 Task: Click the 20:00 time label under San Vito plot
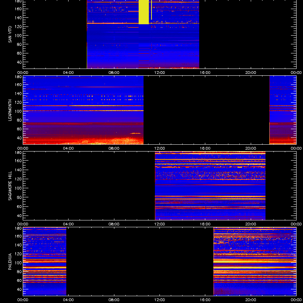point(251,73)
